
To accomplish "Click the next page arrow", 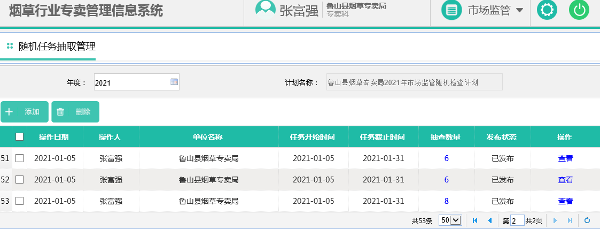I will 555,220.
